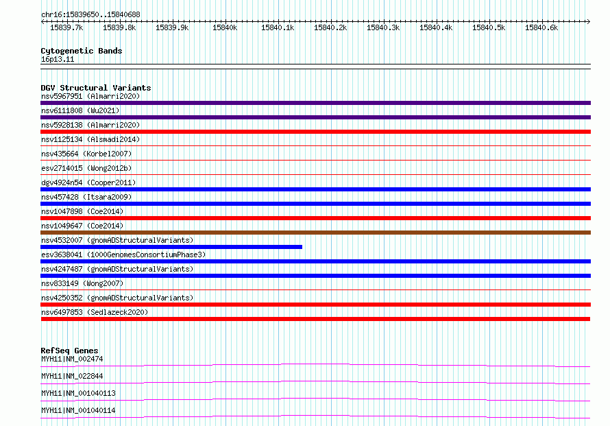This screenshot has width=610, height=426.
Task: Select the red bar under nsv4250352
Action: click(315, 305)
